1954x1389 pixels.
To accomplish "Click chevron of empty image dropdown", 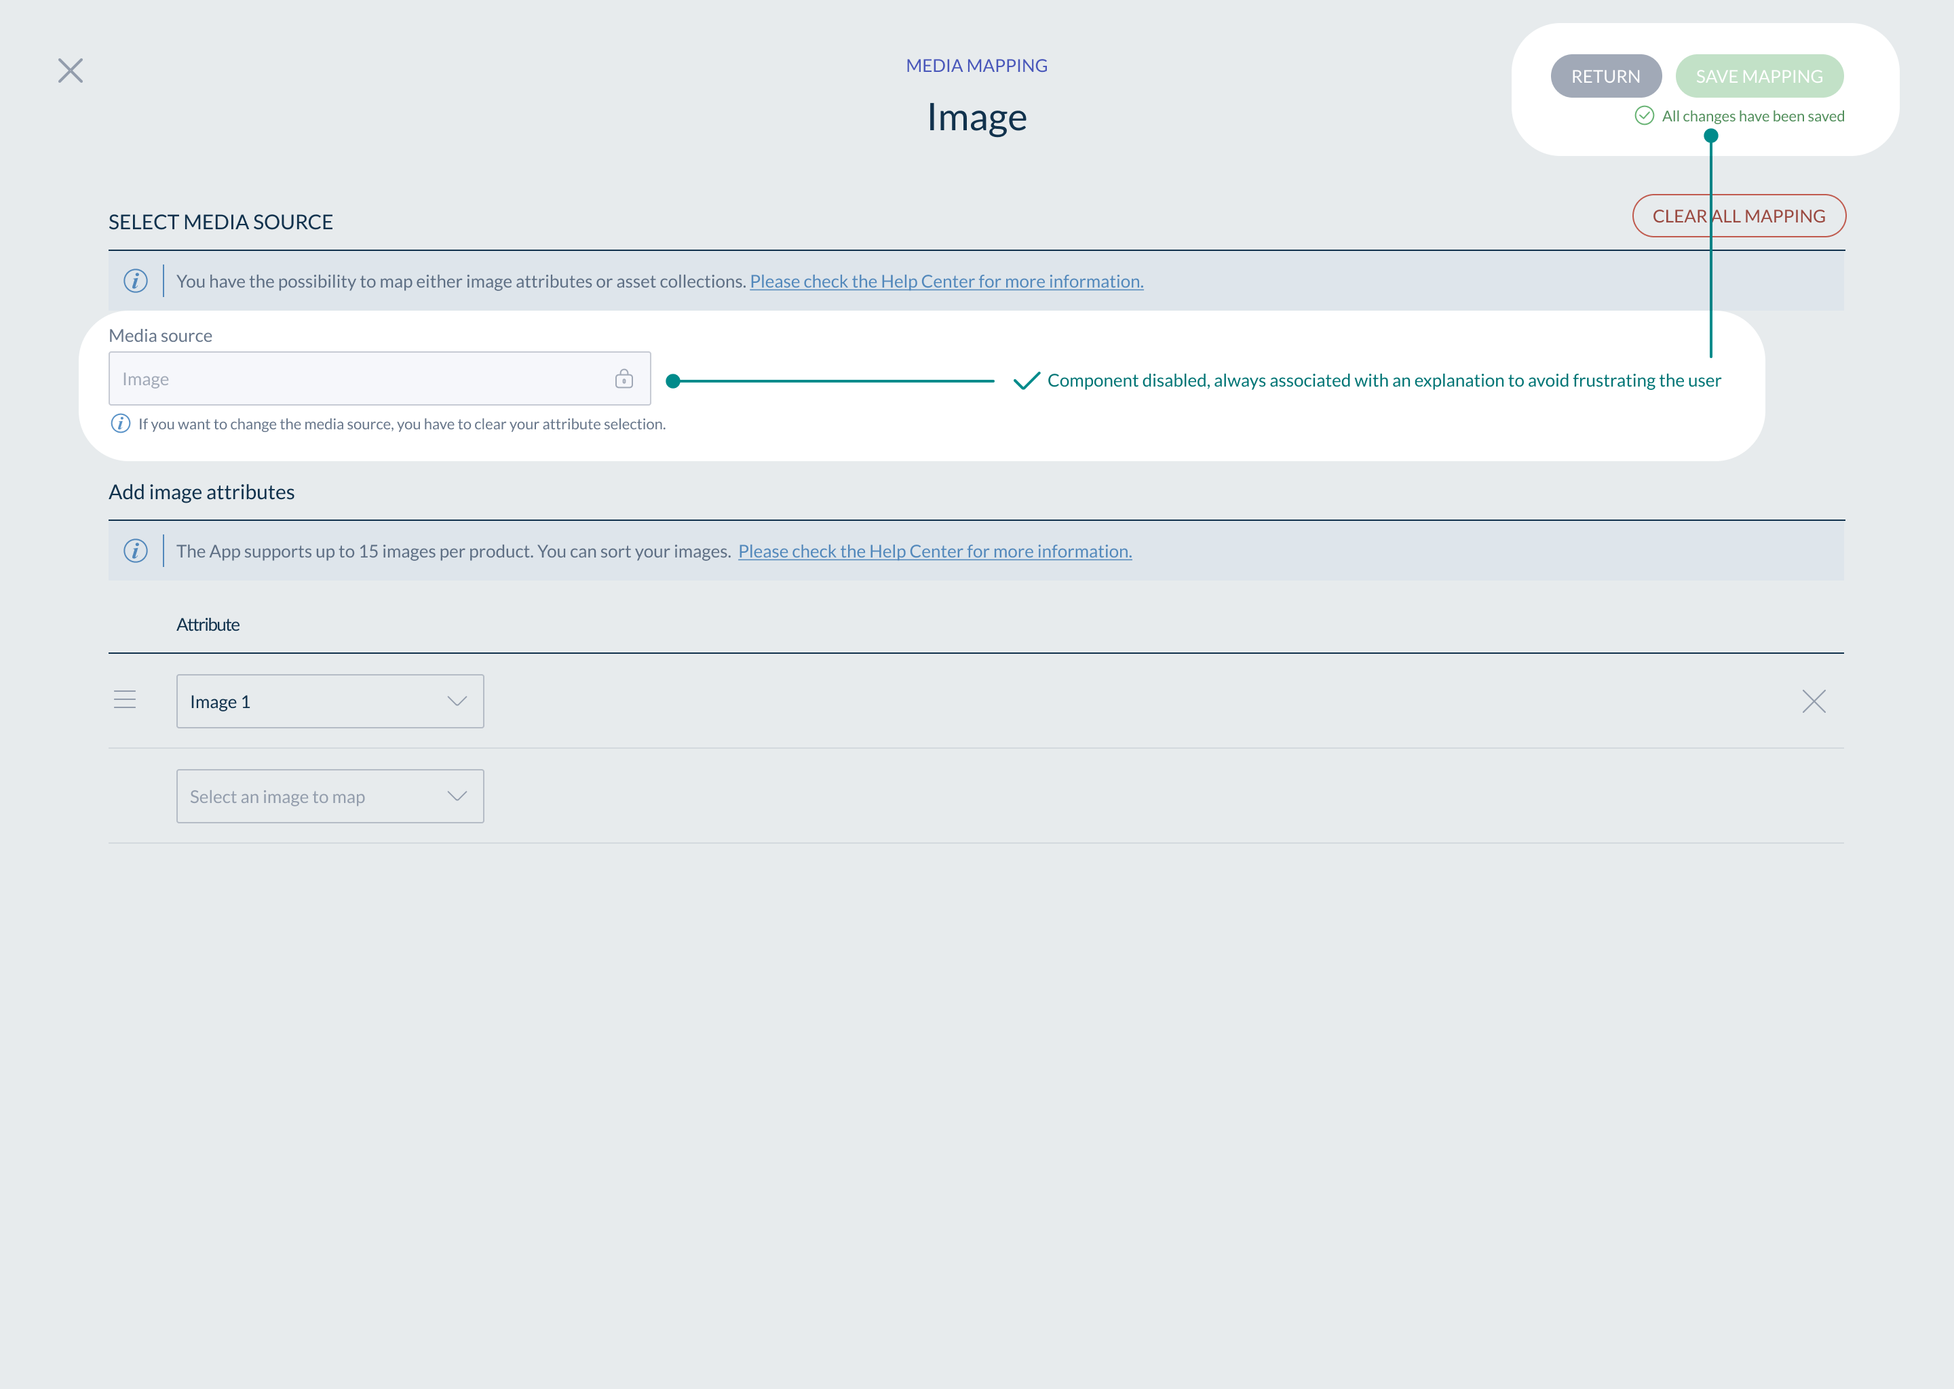I will coord(457,796).
